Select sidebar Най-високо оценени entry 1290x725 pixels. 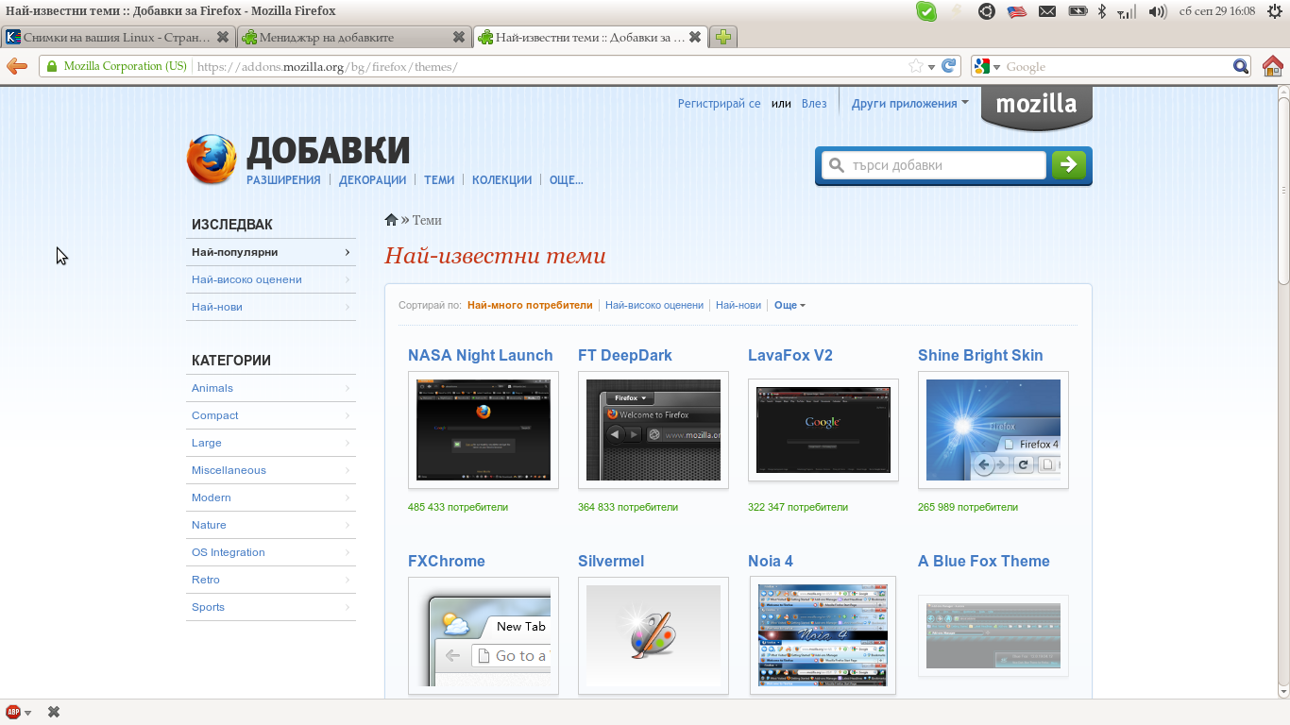click(x=271, y=279)
